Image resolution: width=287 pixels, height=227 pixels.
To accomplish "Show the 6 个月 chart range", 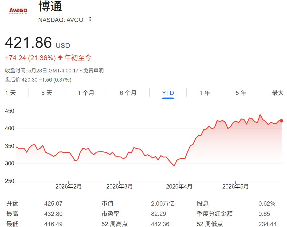I will 128,93.
